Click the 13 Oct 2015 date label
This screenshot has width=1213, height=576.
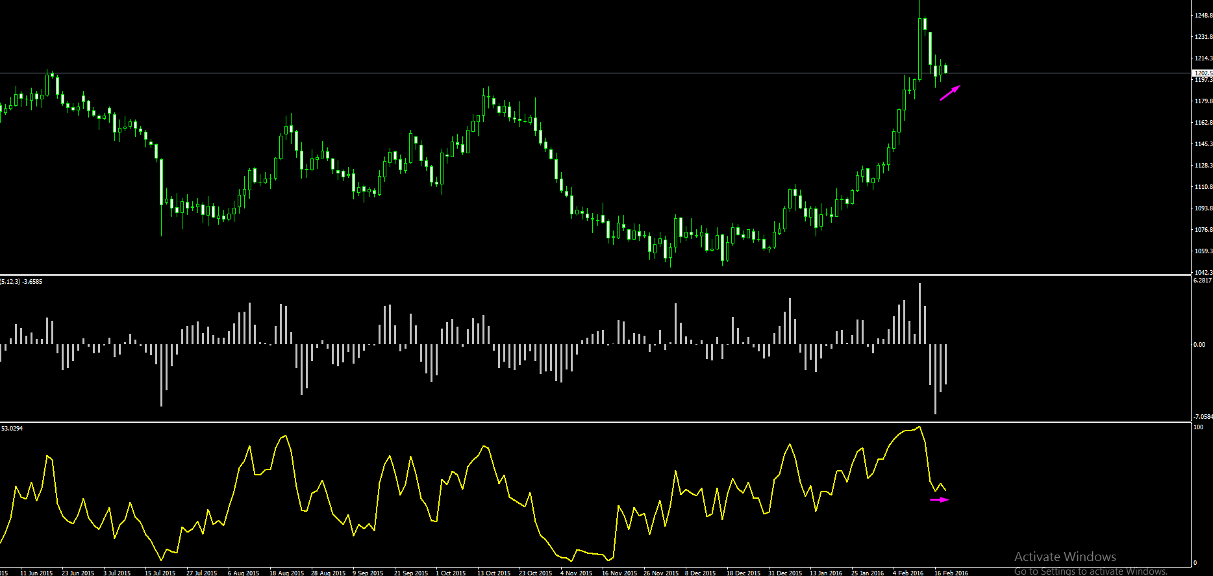(494, 573)
